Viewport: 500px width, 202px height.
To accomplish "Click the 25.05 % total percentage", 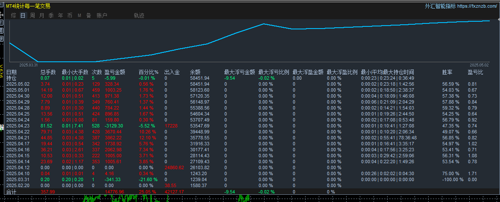I will pos(147,192).
